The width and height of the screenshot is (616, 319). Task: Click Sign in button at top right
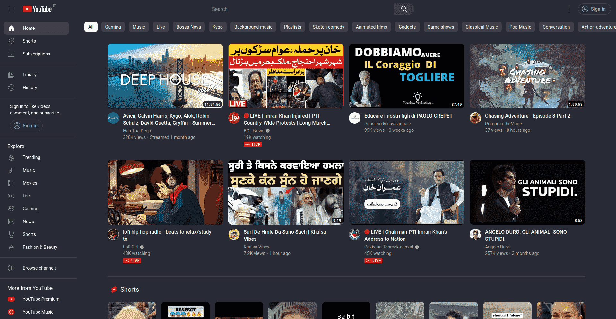(594, 9)
